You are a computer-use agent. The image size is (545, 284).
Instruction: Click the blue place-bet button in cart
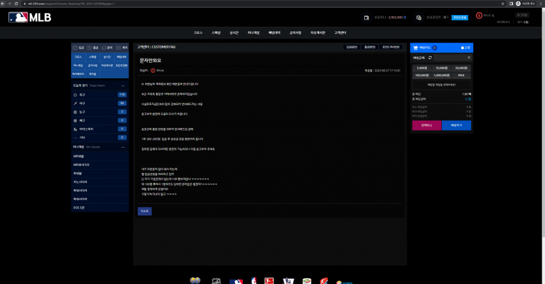456,125
